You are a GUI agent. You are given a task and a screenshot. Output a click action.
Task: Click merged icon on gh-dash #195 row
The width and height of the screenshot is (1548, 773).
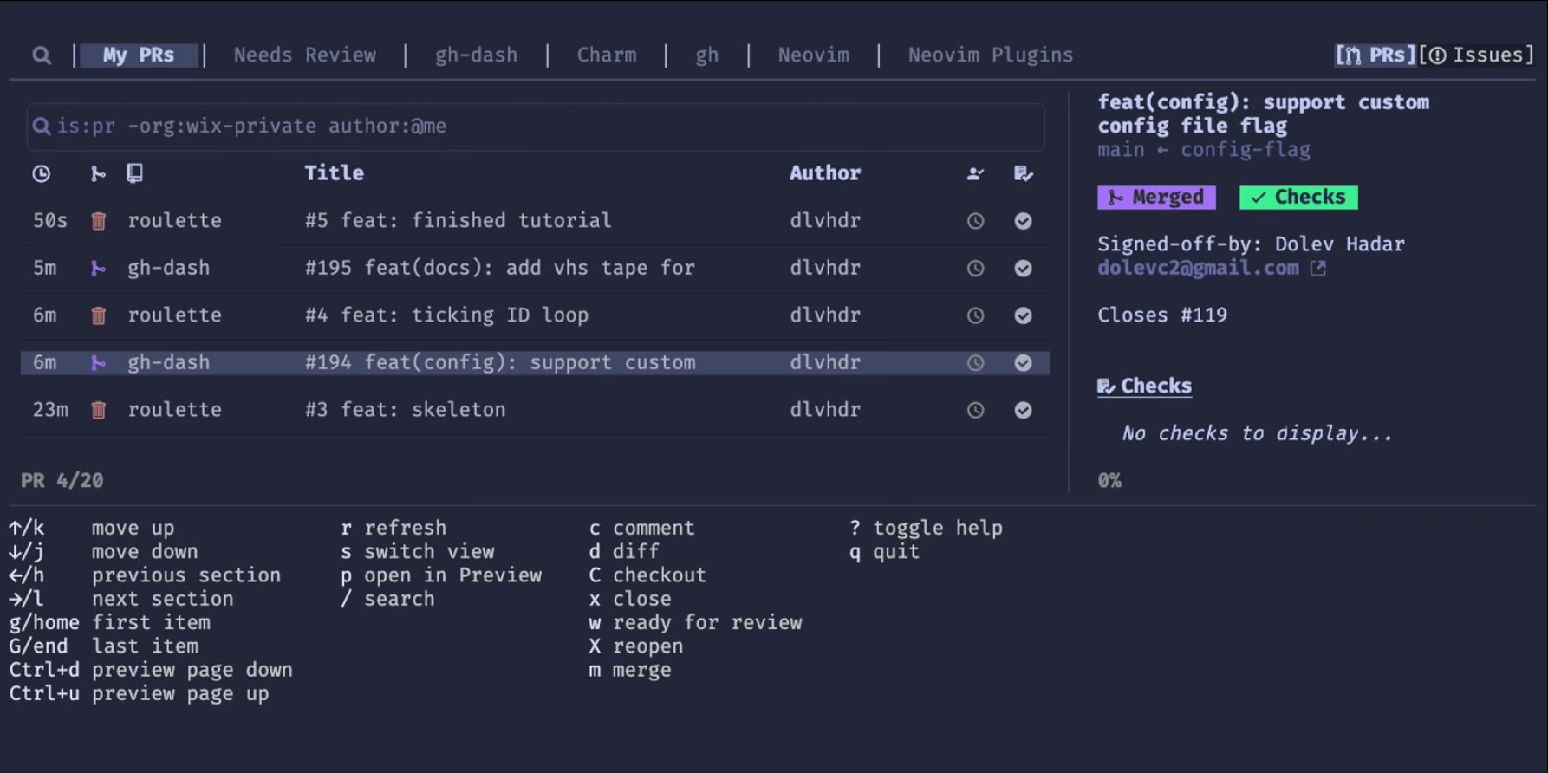point(99,269)
